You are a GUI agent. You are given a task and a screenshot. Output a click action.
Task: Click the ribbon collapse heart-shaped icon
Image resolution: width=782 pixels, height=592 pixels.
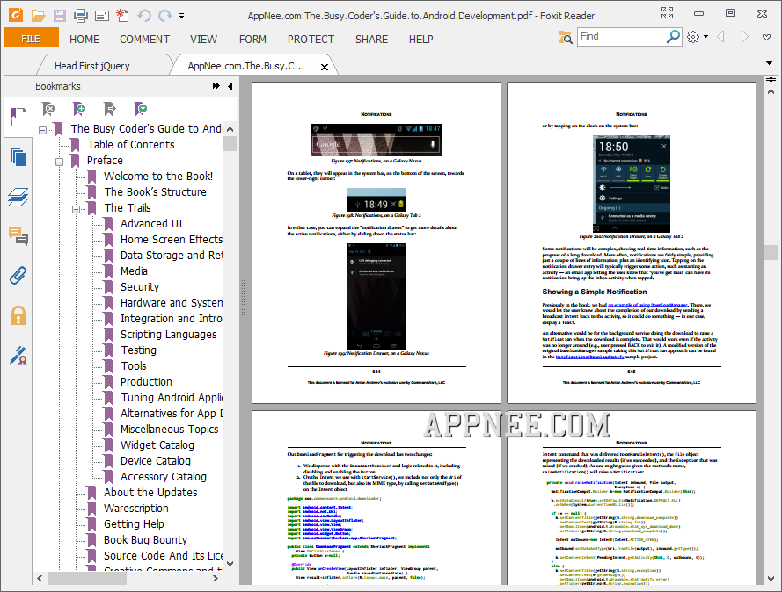pos(766,37)
